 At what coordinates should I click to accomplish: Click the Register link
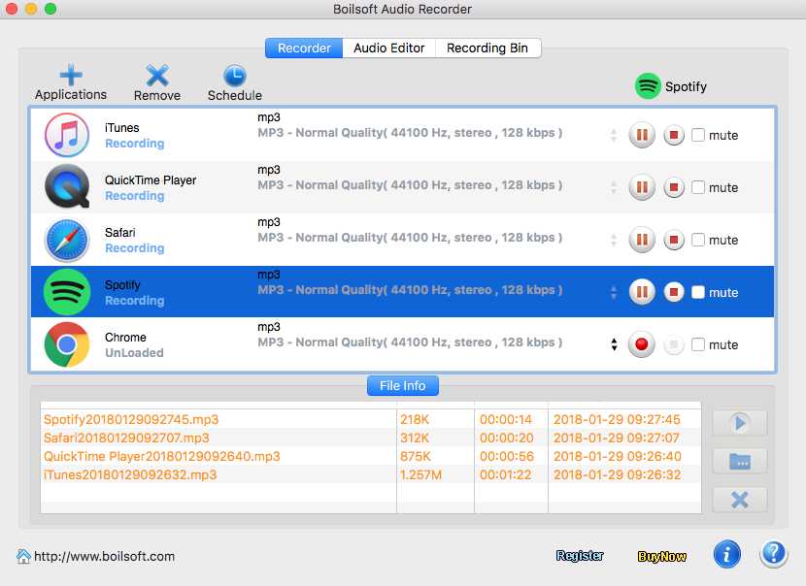[580, 556]
